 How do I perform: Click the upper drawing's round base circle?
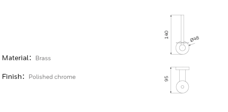182,48
